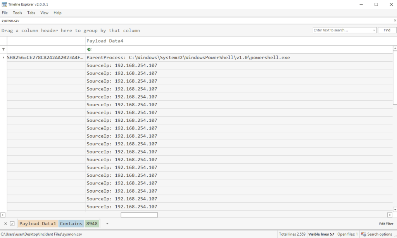Click the 8948 filter value token
Image resolution: width=397 pixels, height=238 pixels.
91,224
